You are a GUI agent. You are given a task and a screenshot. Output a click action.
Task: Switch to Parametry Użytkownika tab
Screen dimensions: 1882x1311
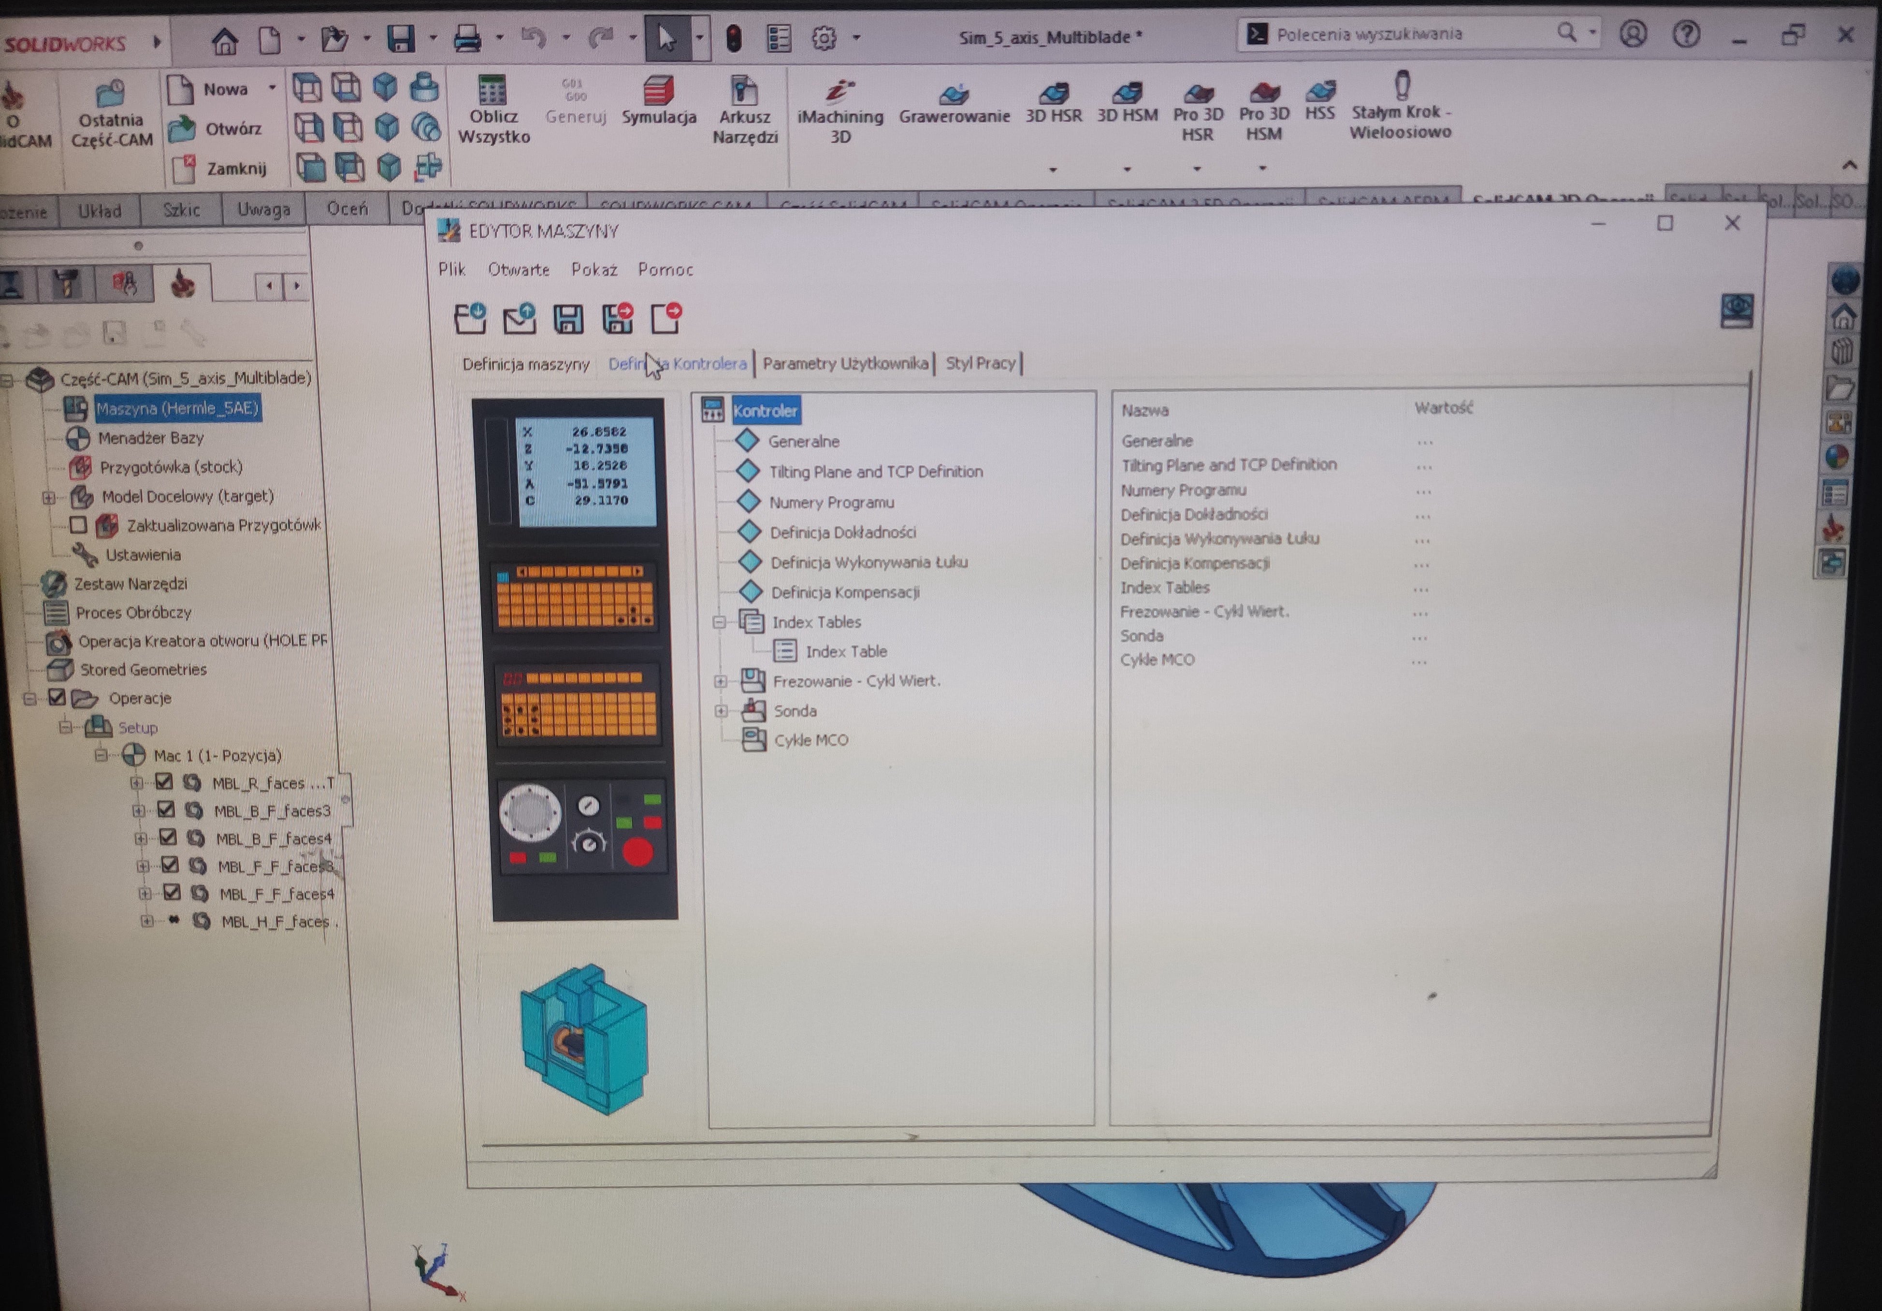pos(845,363)
